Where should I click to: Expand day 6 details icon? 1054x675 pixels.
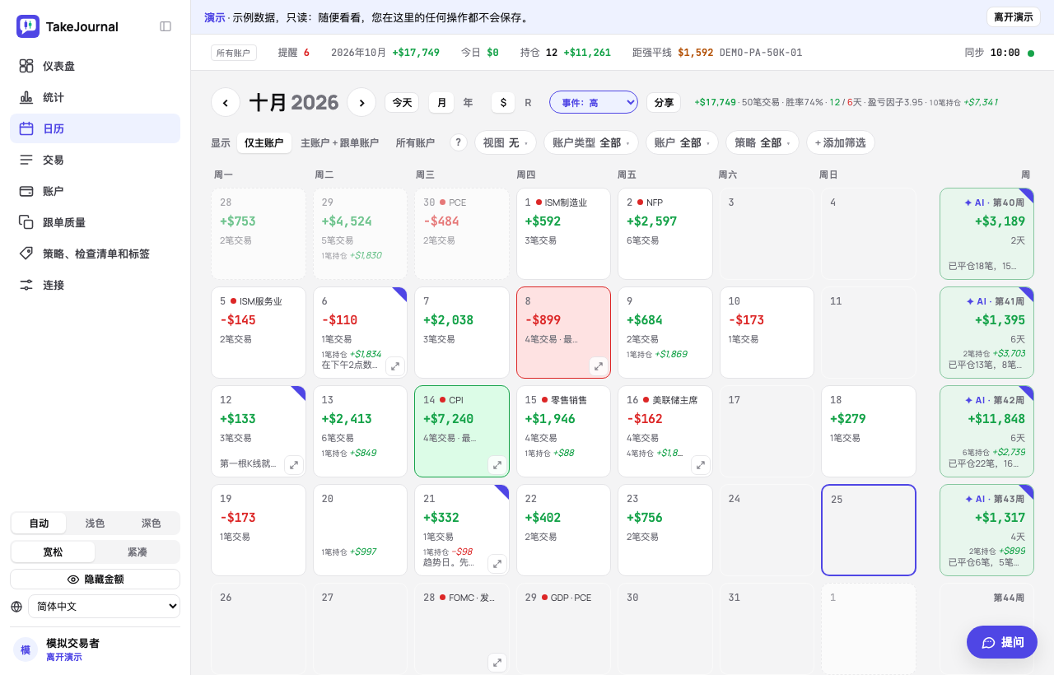395,366
